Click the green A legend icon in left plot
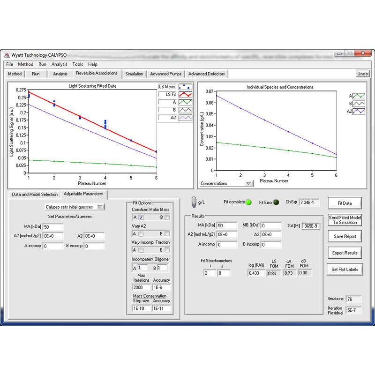Image resolution: width=375 pixels, height=375 pixels. pyautogui.click(x=185, y=102)
